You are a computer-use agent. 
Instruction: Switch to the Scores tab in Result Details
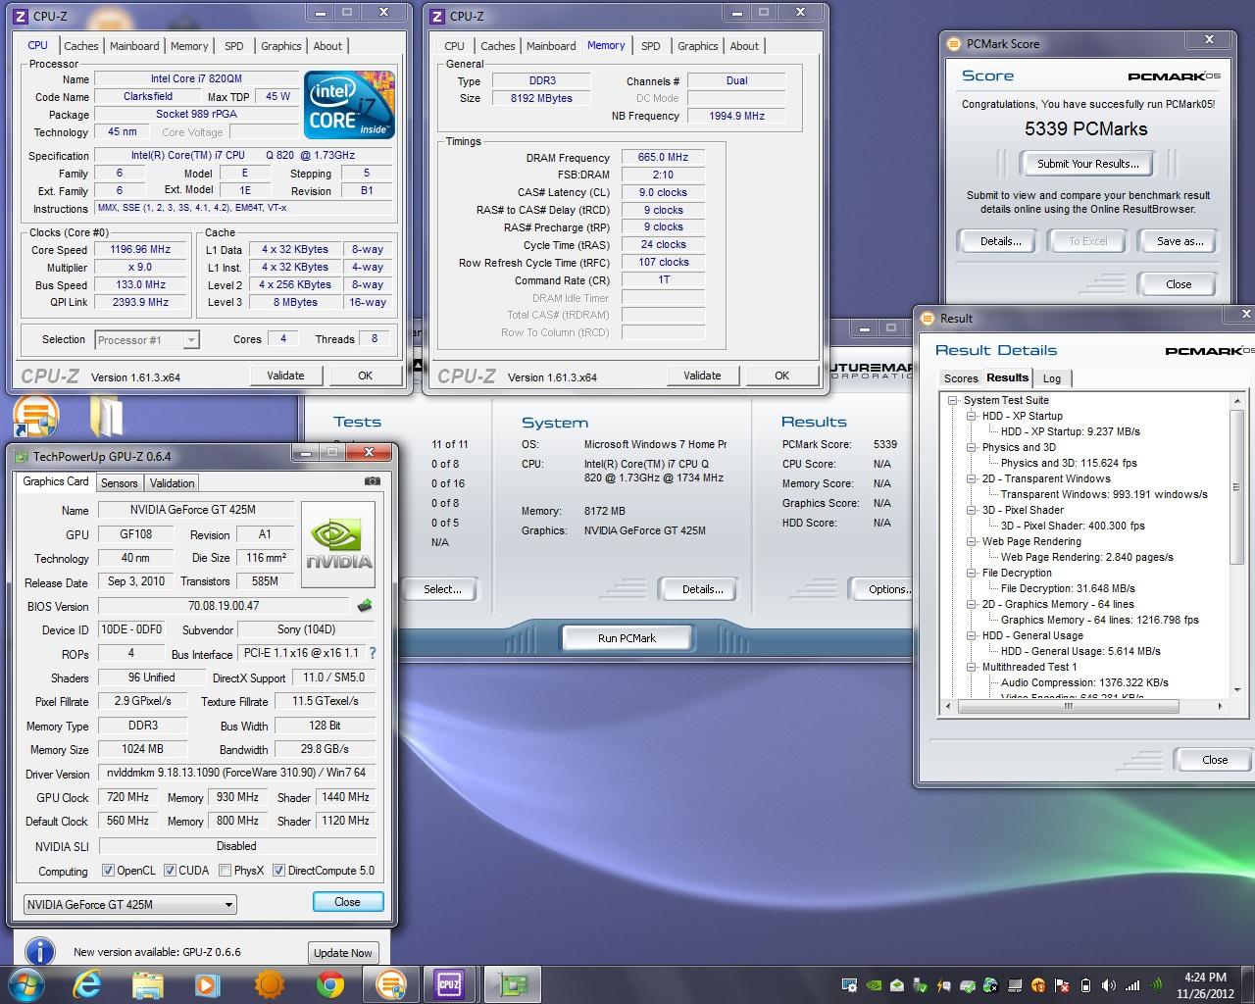961,378
